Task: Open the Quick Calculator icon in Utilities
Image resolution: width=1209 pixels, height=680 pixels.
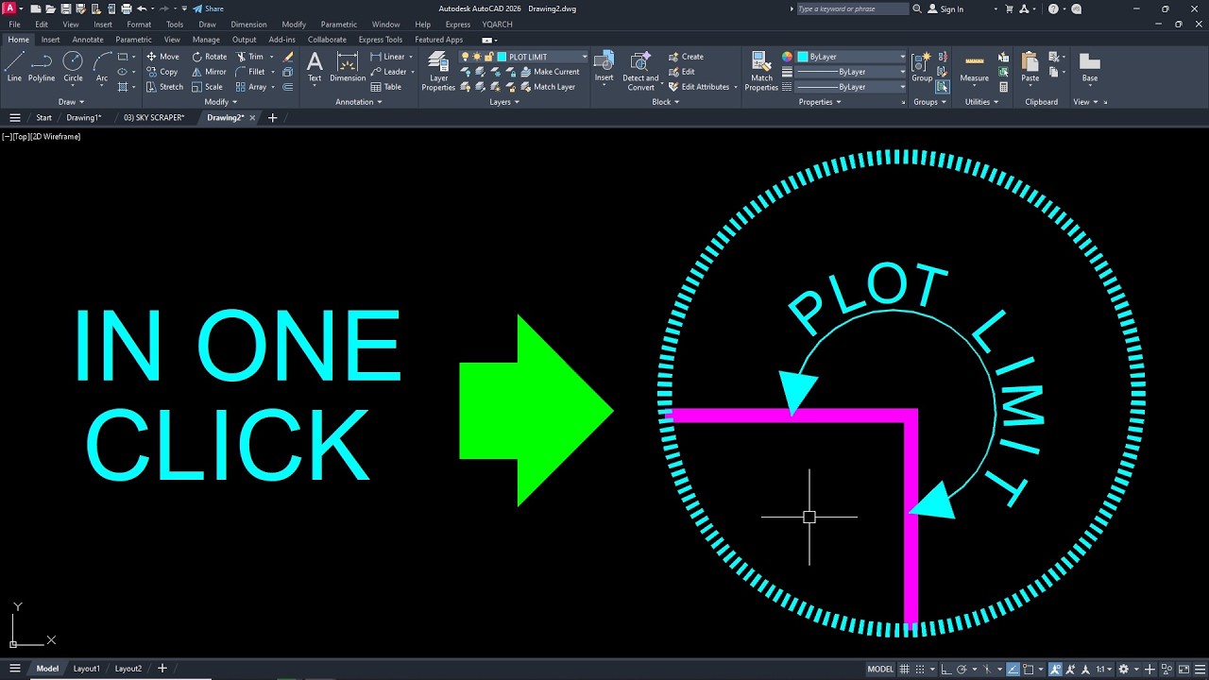Action: (x=1003, y=87)
